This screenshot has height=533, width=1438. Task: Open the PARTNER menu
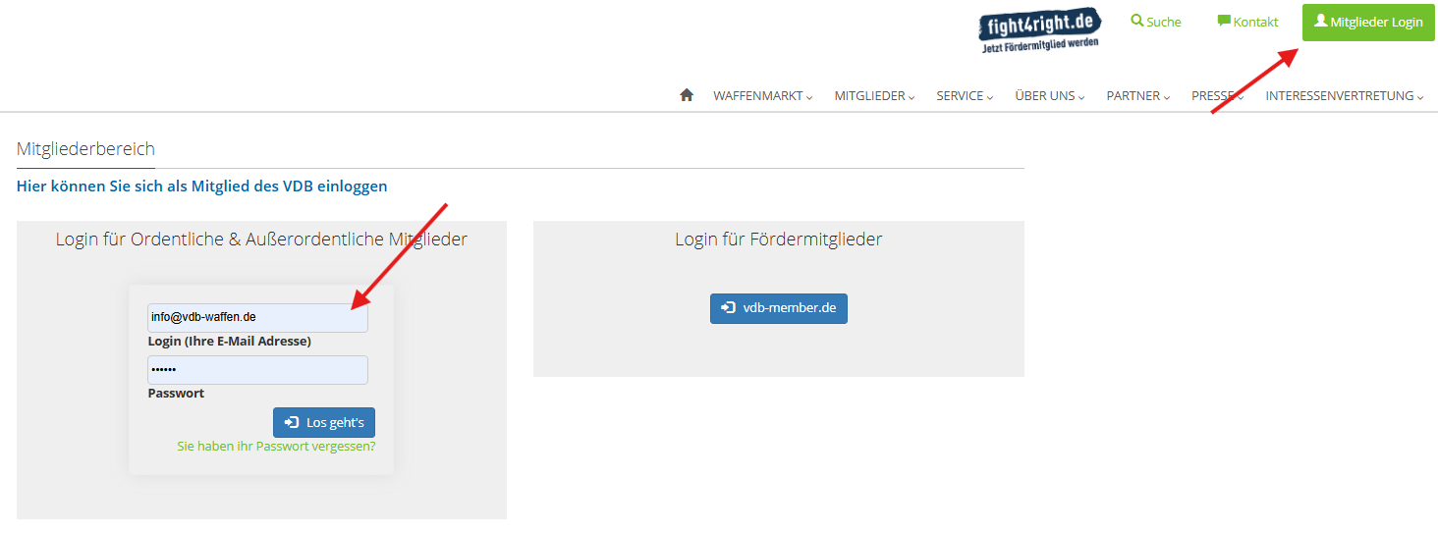point(1137,96)
